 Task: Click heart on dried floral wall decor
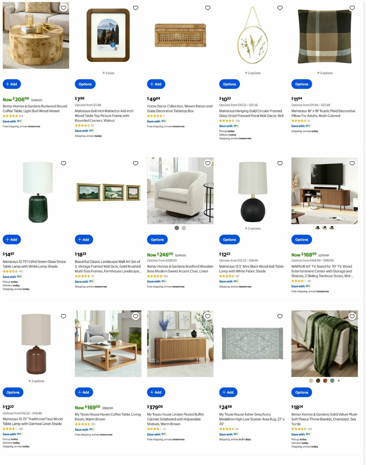click(x=280, y=8)
